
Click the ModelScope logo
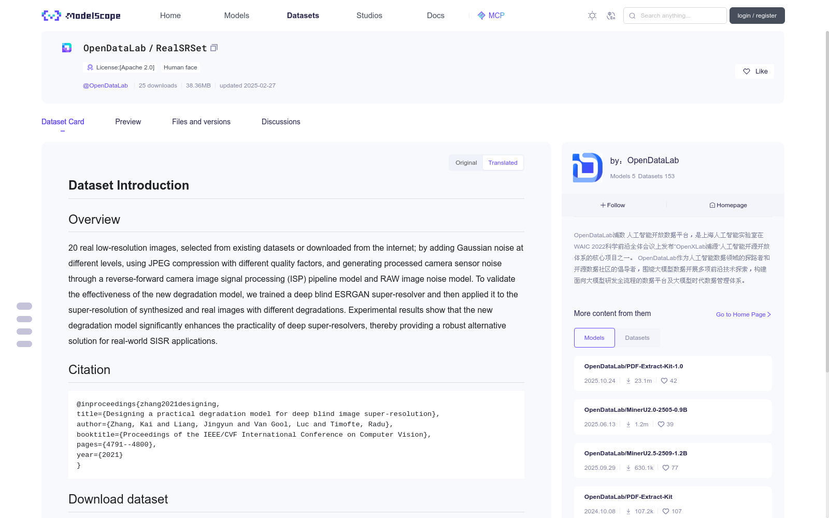(x=81, y=16)
